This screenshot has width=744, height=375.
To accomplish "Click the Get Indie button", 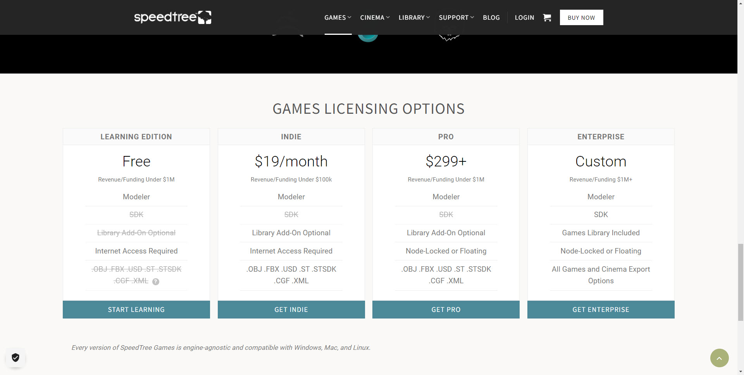I will coord(291,310).
